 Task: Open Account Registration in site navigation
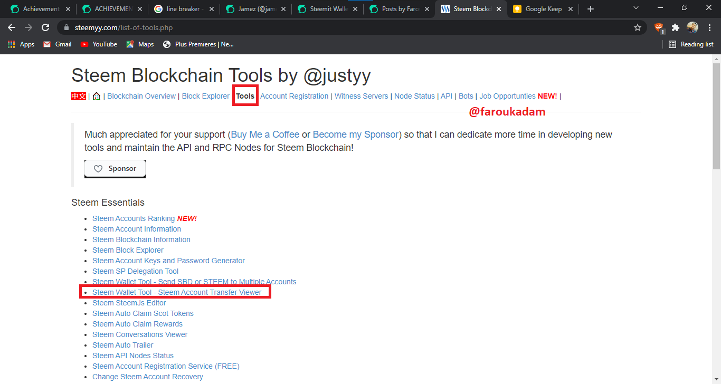click(x=294, y=96)
